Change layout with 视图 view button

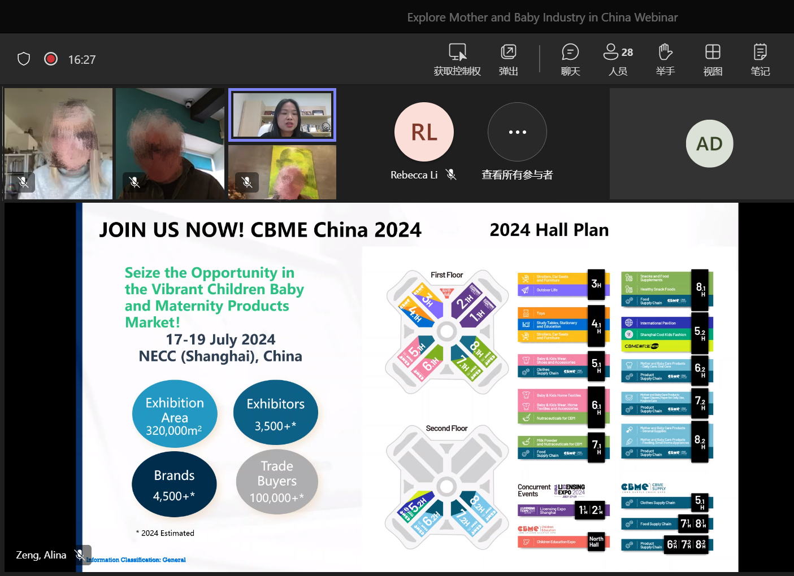pyautogui.click(x=713, y=59)
